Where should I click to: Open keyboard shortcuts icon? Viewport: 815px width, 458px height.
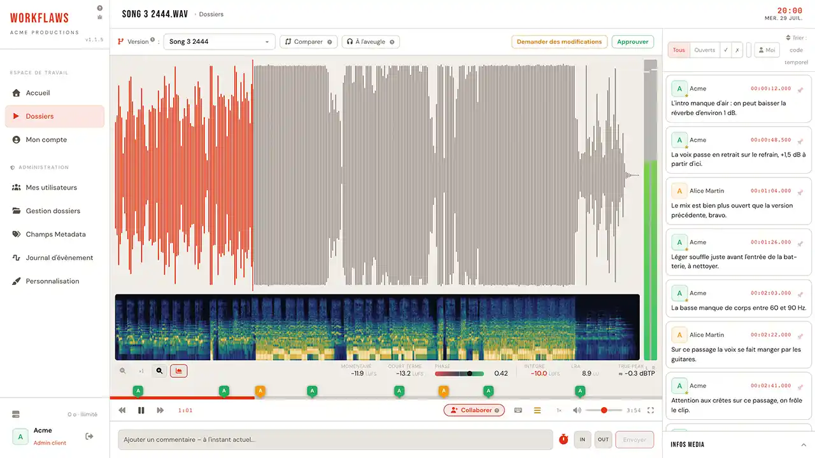(x=518, y=410)
